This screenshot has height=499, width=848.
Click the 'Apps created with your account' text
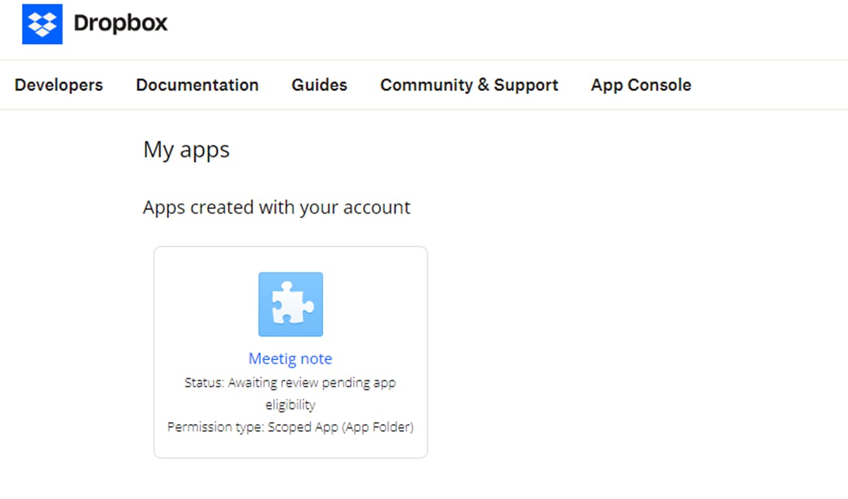tap(276, 207)
